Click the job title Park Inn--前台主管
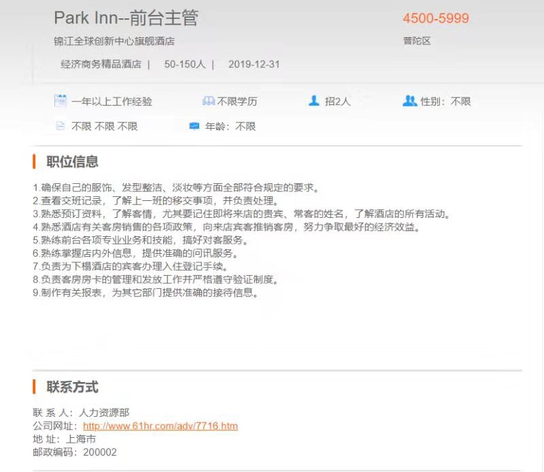544x472 pixels. pos(126,18)
